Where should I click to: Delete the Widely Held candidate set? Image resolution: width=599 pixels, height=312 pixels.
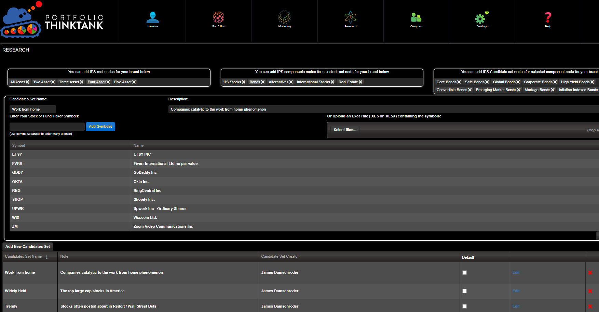590,291
